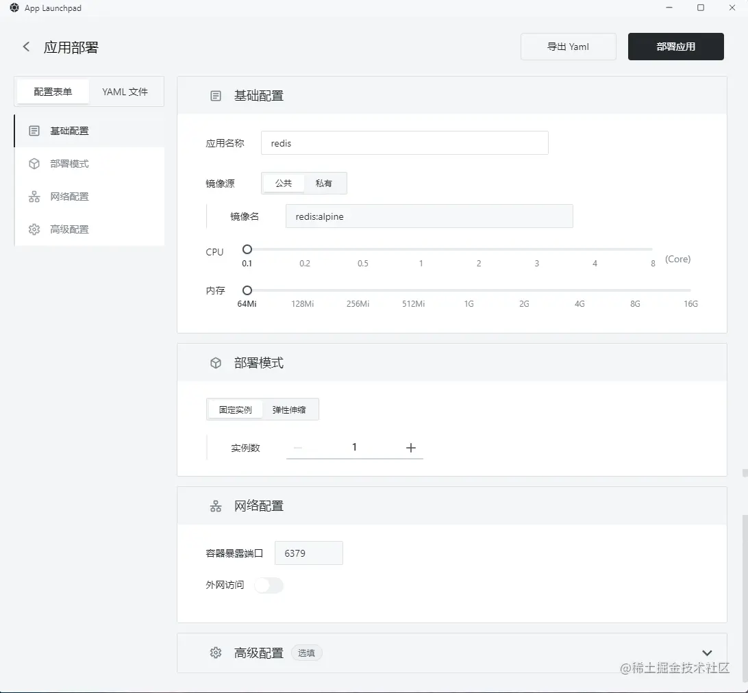Screen dimensions: 748x693
Task: Click the 16G memory label
Action: tap(690, 304)
